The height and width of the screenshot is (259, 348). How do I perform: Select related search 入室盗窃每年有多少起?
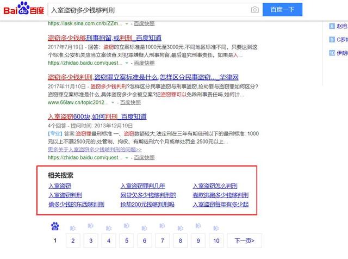pyautogui.click(x=221, y=205)
